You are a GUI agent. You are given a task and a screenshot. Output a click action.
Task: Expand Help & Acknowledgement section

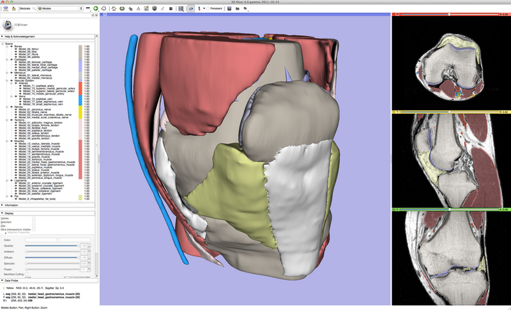[47, 36]
